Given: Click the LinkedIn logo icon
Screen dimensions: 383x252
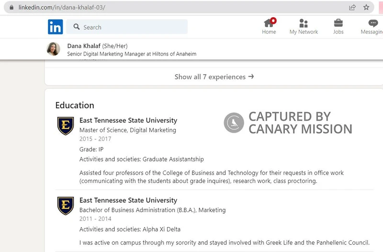Looking at the screenshot, I should (56, 27).
